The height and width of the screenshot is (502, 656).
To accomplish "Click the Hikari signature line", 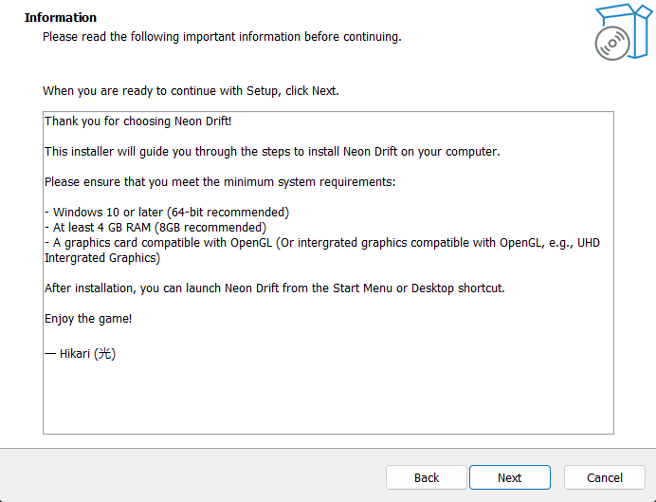I will pos(81,353).
